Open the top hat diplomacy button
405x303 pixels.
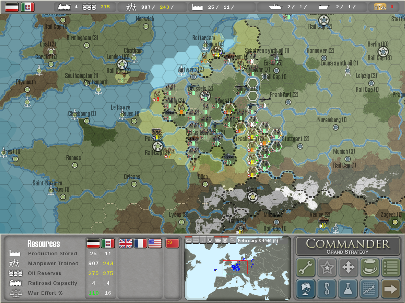click(x=369, y=267)
